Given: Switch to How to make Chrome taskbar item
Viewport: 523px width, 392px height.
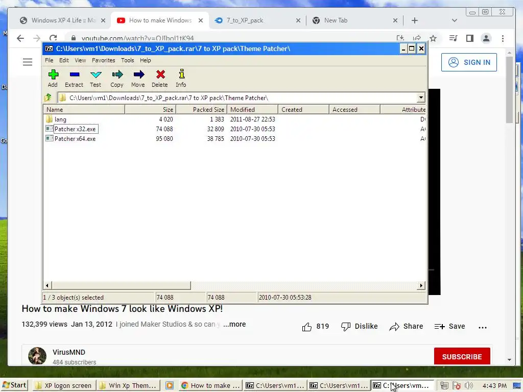Looking at the screenshot, I should tap(210, 385).
